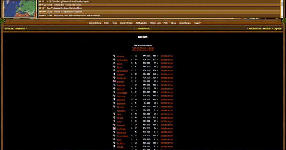286x150 pixels.
Task: Open Marktanalyse for Amiens
Action: coord(167,56)
